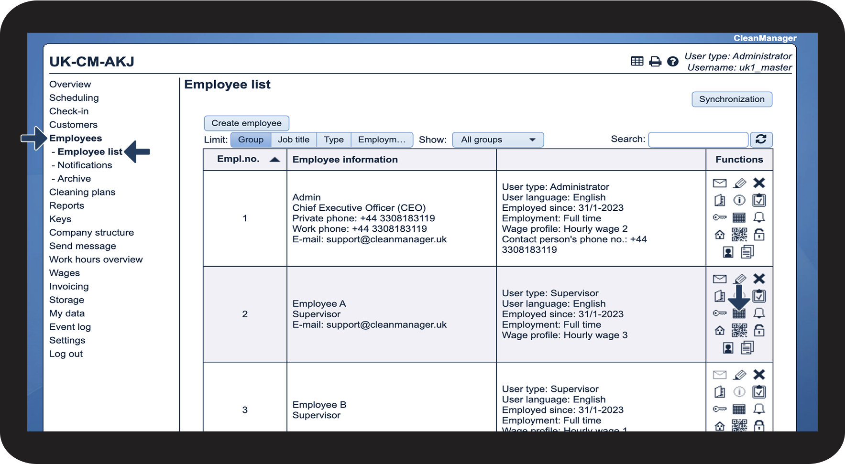
Task: Click the pencil edit icon for Employee B
Action: click(x=739, y=375)
